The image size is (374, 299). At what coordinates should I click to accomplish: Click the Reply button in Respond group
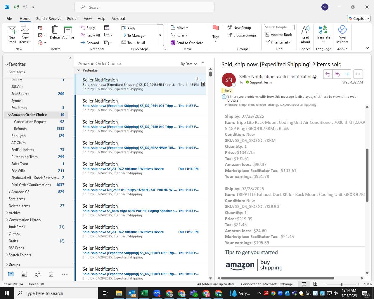tap(88, 27)
